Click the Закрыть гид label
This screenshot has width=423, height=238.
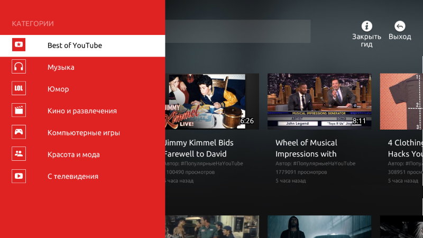(x=366, y=40)
